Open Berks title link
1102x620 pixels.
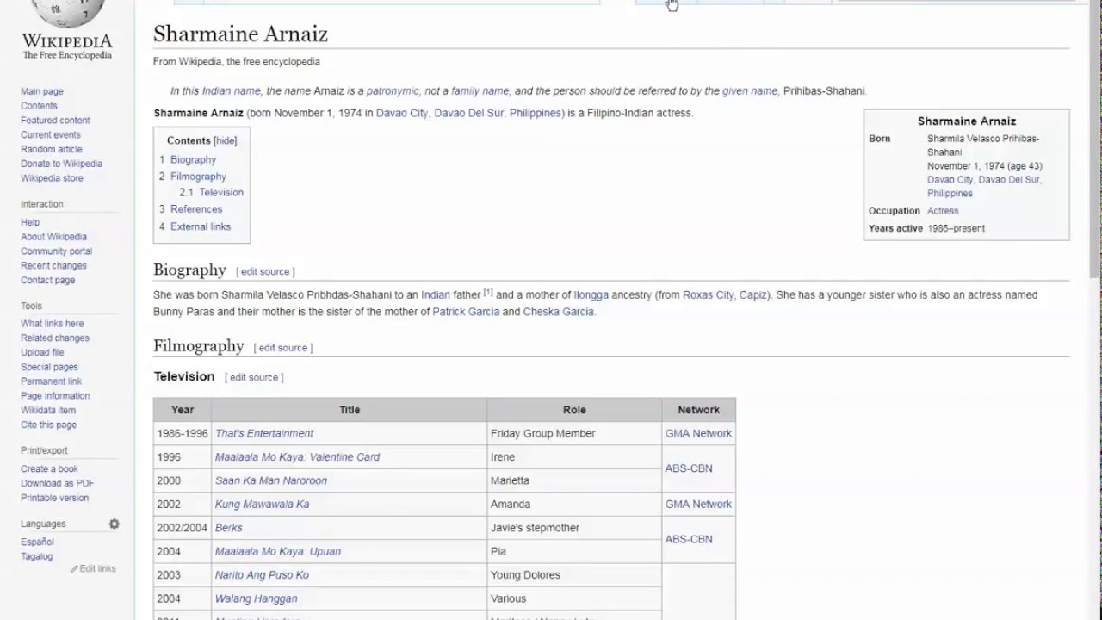click(x=229, y=528)
